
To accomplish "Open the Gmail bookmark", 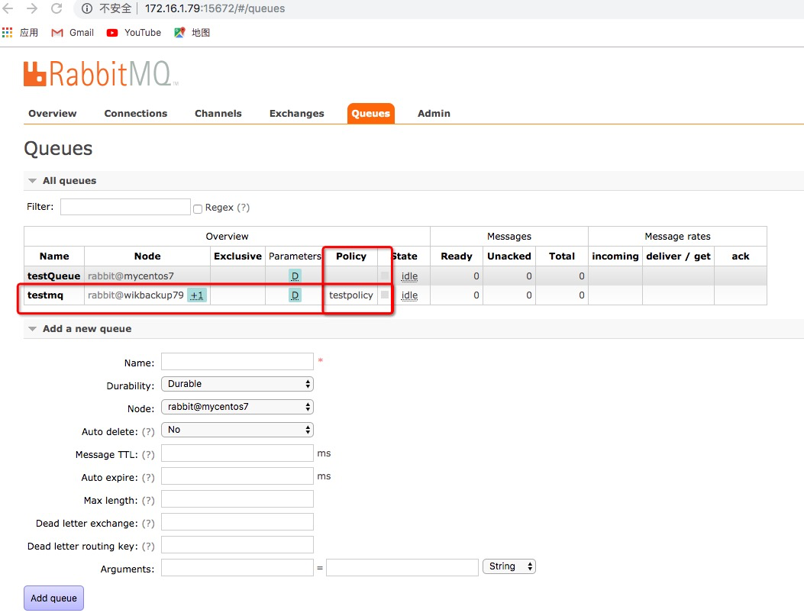I will click(x=73, y=33).
